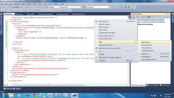Select Rebuild Solution in context menu
This screenshot has width=174, height=98.
[116, 24]
